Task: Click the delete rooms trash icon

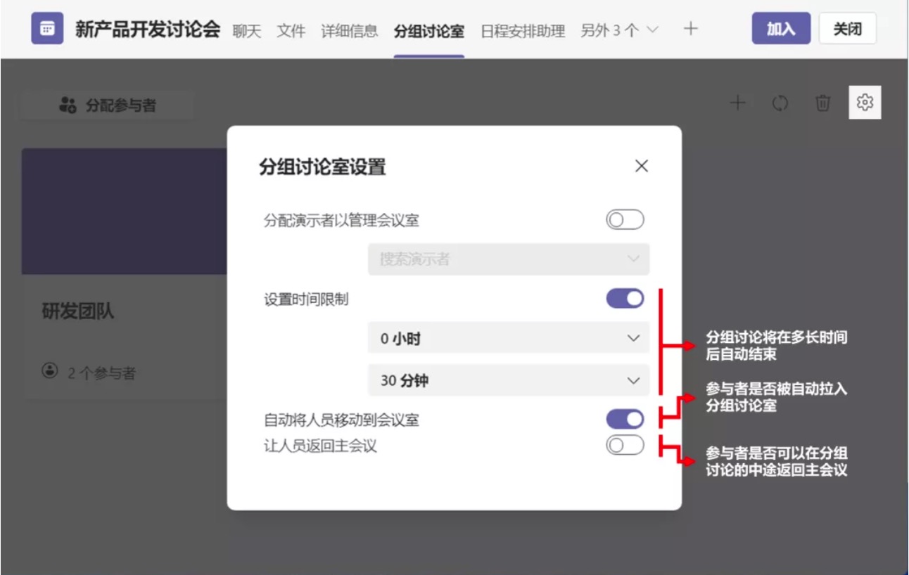Action: (x=822, y=103)
